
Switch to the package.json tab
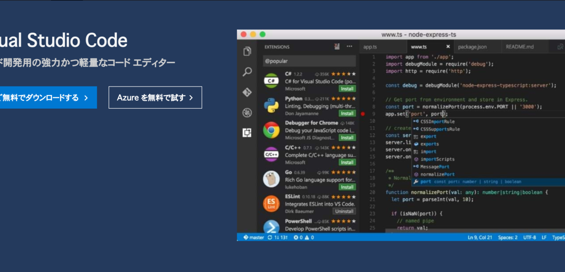pos(472,47)
